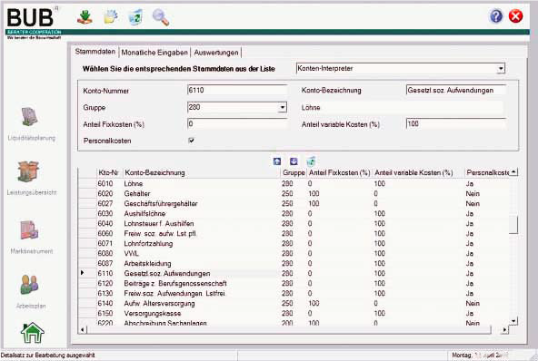Image resolution: width=538 pixels, height=361 pixels.
Task: Select row Lohnsteuer f. Aushilfen
Action: point(294,223)
